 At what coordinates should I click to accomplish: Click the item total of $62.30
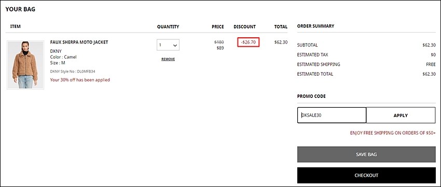[281, 42]
